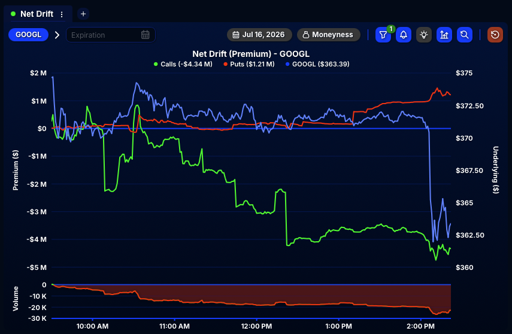Click the 12:00 PM time axis label
The image size is (512, 334).
(x=256, y=326)
